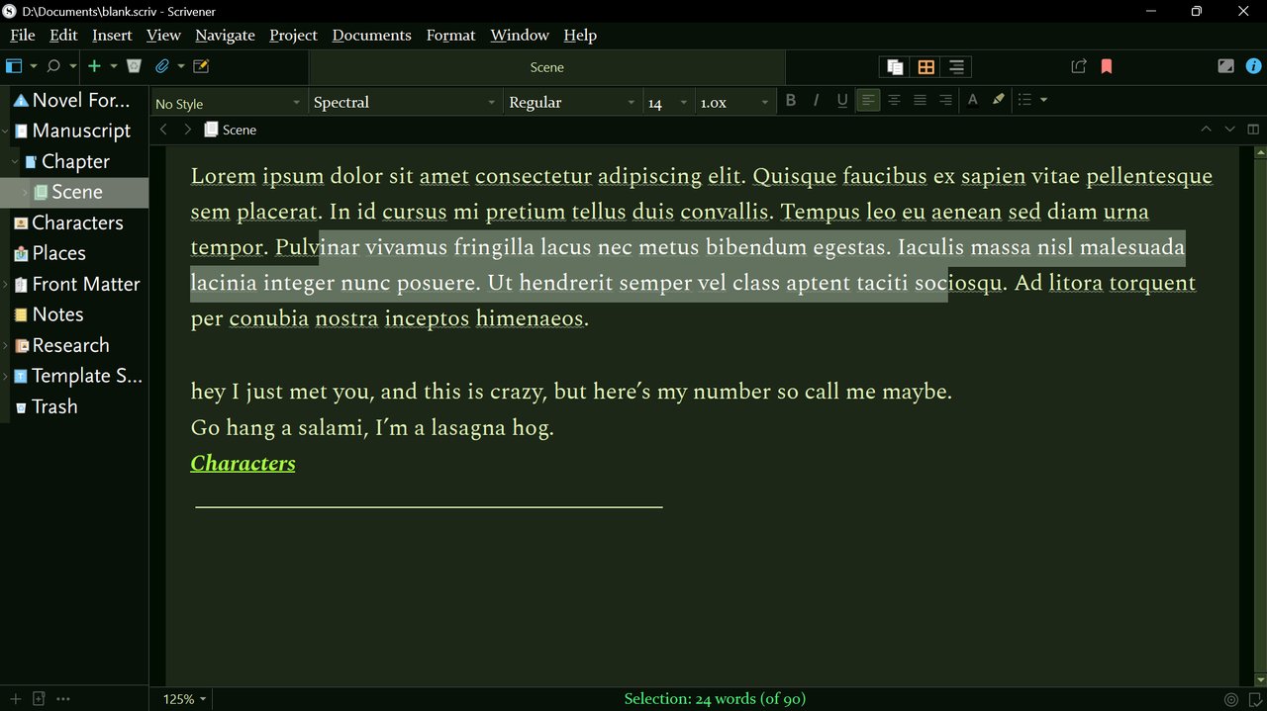Open the Format menu

(450, 35)
